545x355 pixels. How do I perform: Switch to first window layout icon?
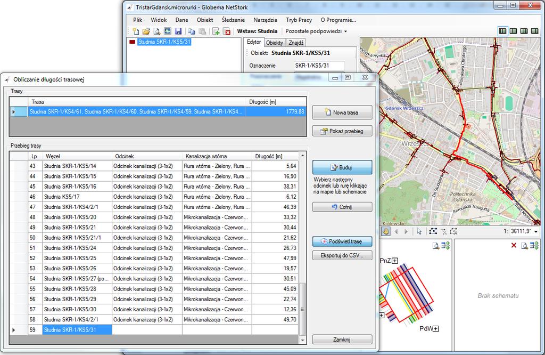[x=502, y=31]
